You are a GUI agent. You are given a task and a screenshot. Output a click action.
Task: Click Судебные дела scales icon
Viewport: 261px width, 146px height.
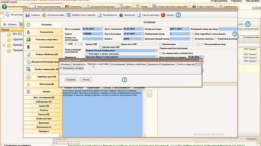[28, 77]
